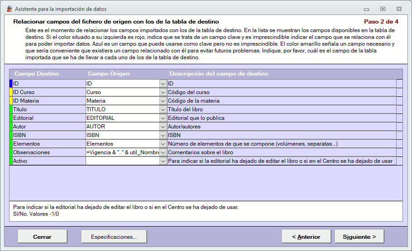Open Campo Origen dropdown for Editorial row
This screenshot has height=251, width=412.
pos(163,118)
